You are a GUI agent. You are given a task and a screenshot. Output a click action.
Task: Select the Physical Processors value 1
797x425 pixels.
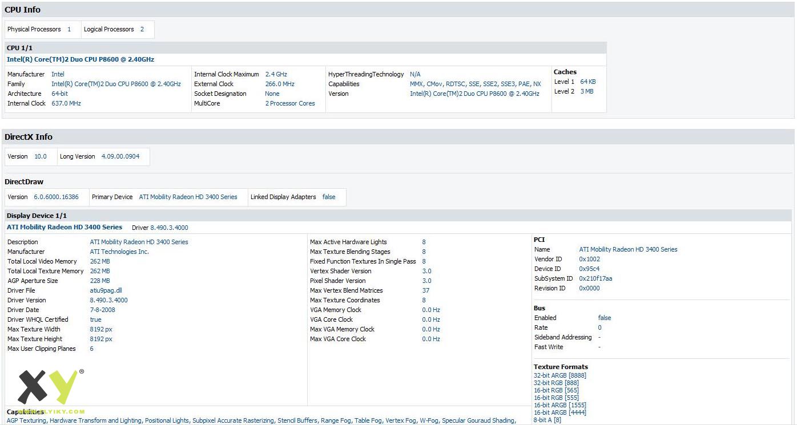[69, 29]
